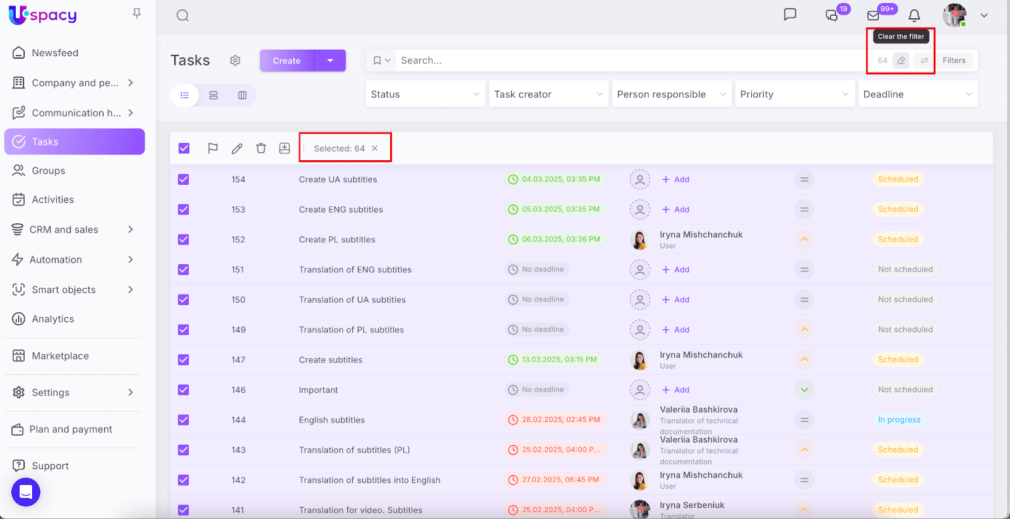The image size is (1010, 519).
Task: Click In progress status tag on task 144
Action: [x=899, y=420]
